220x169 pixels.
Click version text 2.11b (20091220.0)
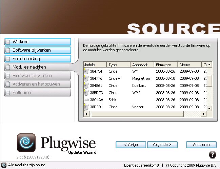point(33,157)
